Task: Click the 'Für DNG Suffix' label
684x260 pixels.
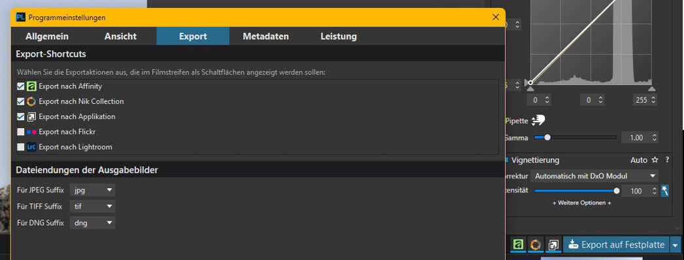Action: click(x=41, y=223)
